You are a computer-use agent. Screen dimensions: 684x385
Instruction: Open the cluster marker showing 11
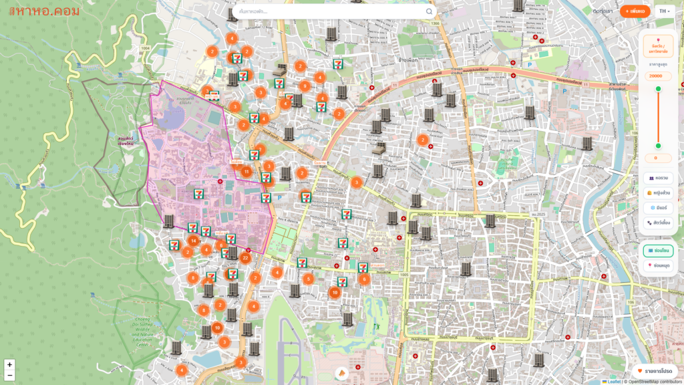[x=246, y=172]
